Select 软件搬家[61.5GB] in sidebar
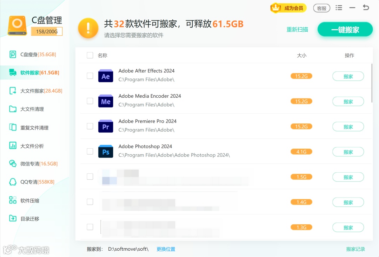379x257 pixels. (x=34, y=72)
